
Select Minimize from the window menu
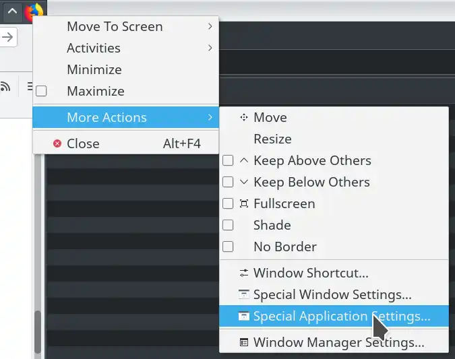[x=94, y=69]
